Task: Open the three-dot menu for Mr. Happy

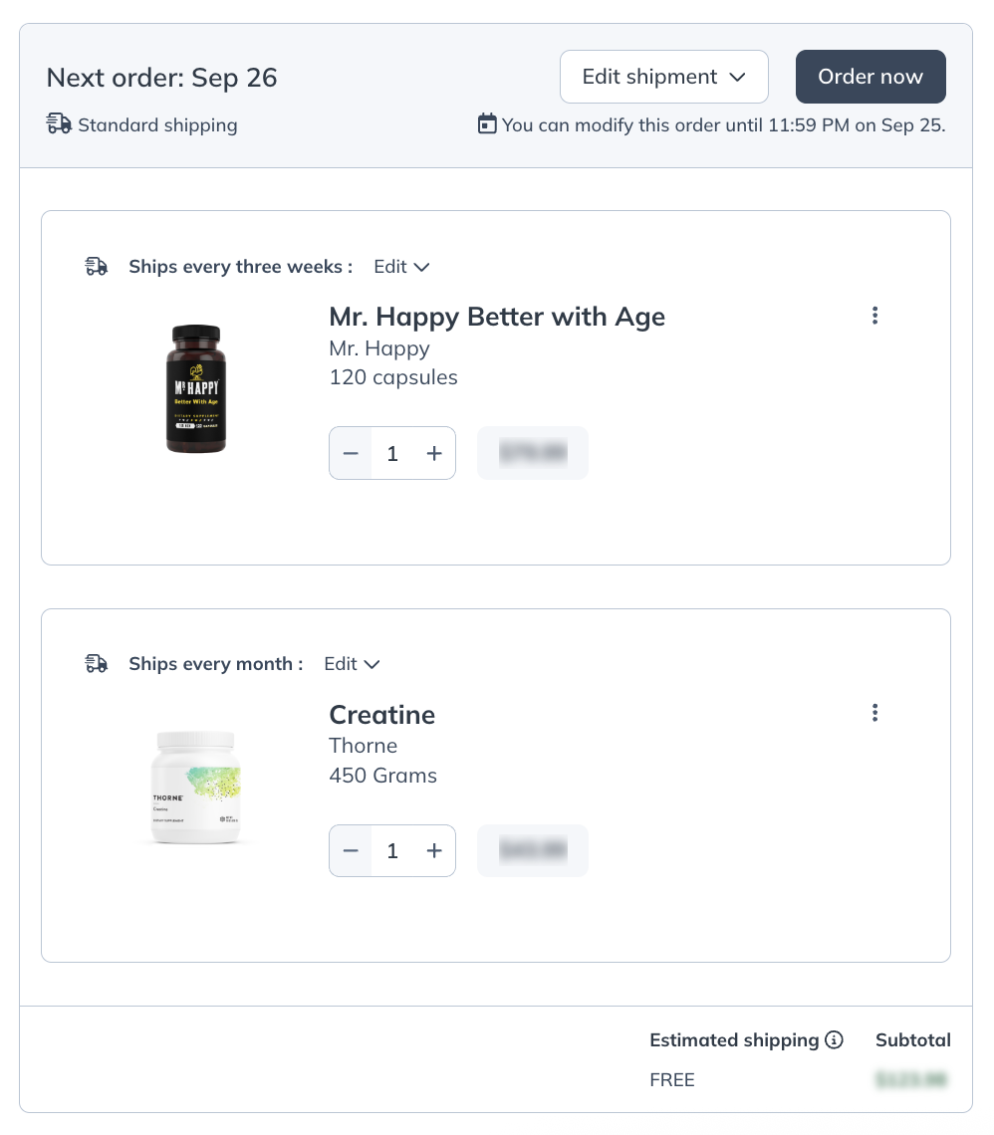Action: 875,316
